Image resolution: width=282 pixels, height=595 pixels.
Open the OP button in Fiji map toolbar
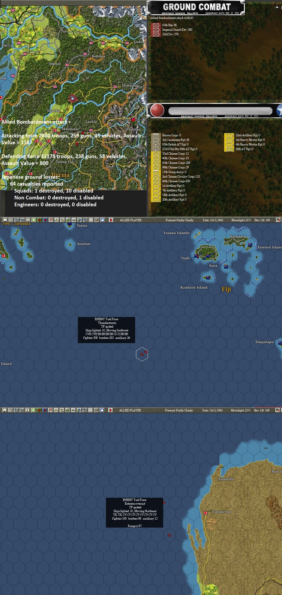[x=91, y=220]
